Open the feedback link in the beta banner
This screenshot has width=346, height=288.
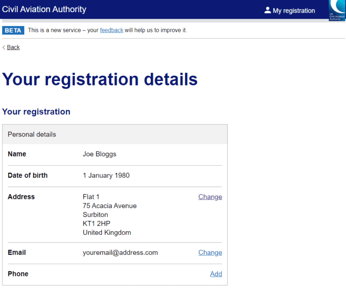coord(111,30)
